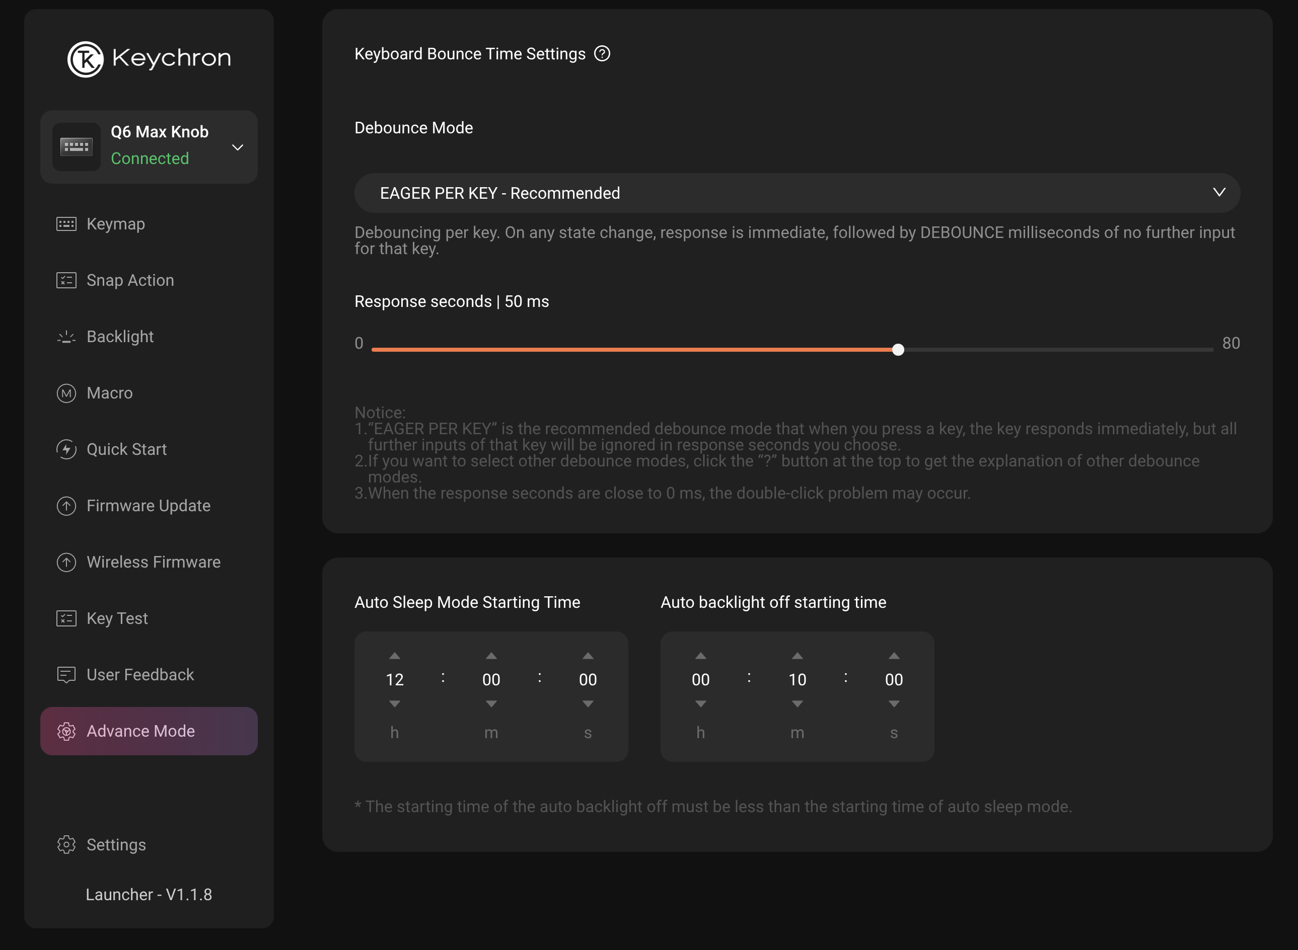The image size is (1298, 950).
Task: Click the response seconds slider handle
Action: click(898, 350)
